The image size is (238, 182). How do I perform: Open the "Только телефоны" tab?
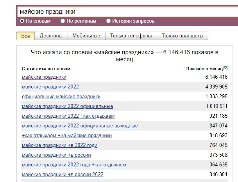[131, 36]
